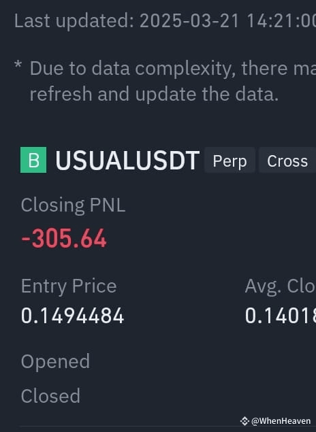Select the 0.14018 average close value
Viewport: 316px width, 432px height.
[x=280, y=316]
